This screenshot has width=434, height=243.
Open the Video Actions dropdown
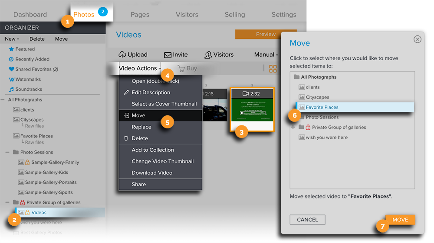click(x=139, y=68)
